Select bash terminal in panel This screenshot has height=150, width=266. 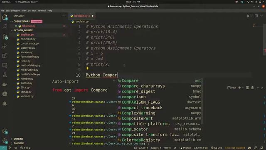(232, 88)
